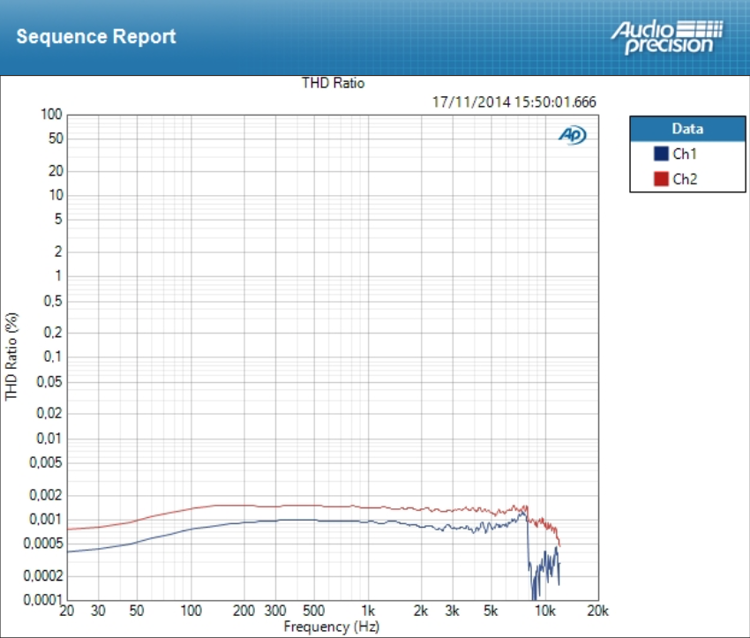Image resolution: width=750 pixels, height=638 pixels.
Task: Click the 500 frequency axis tick label
Action: [314, 611]
